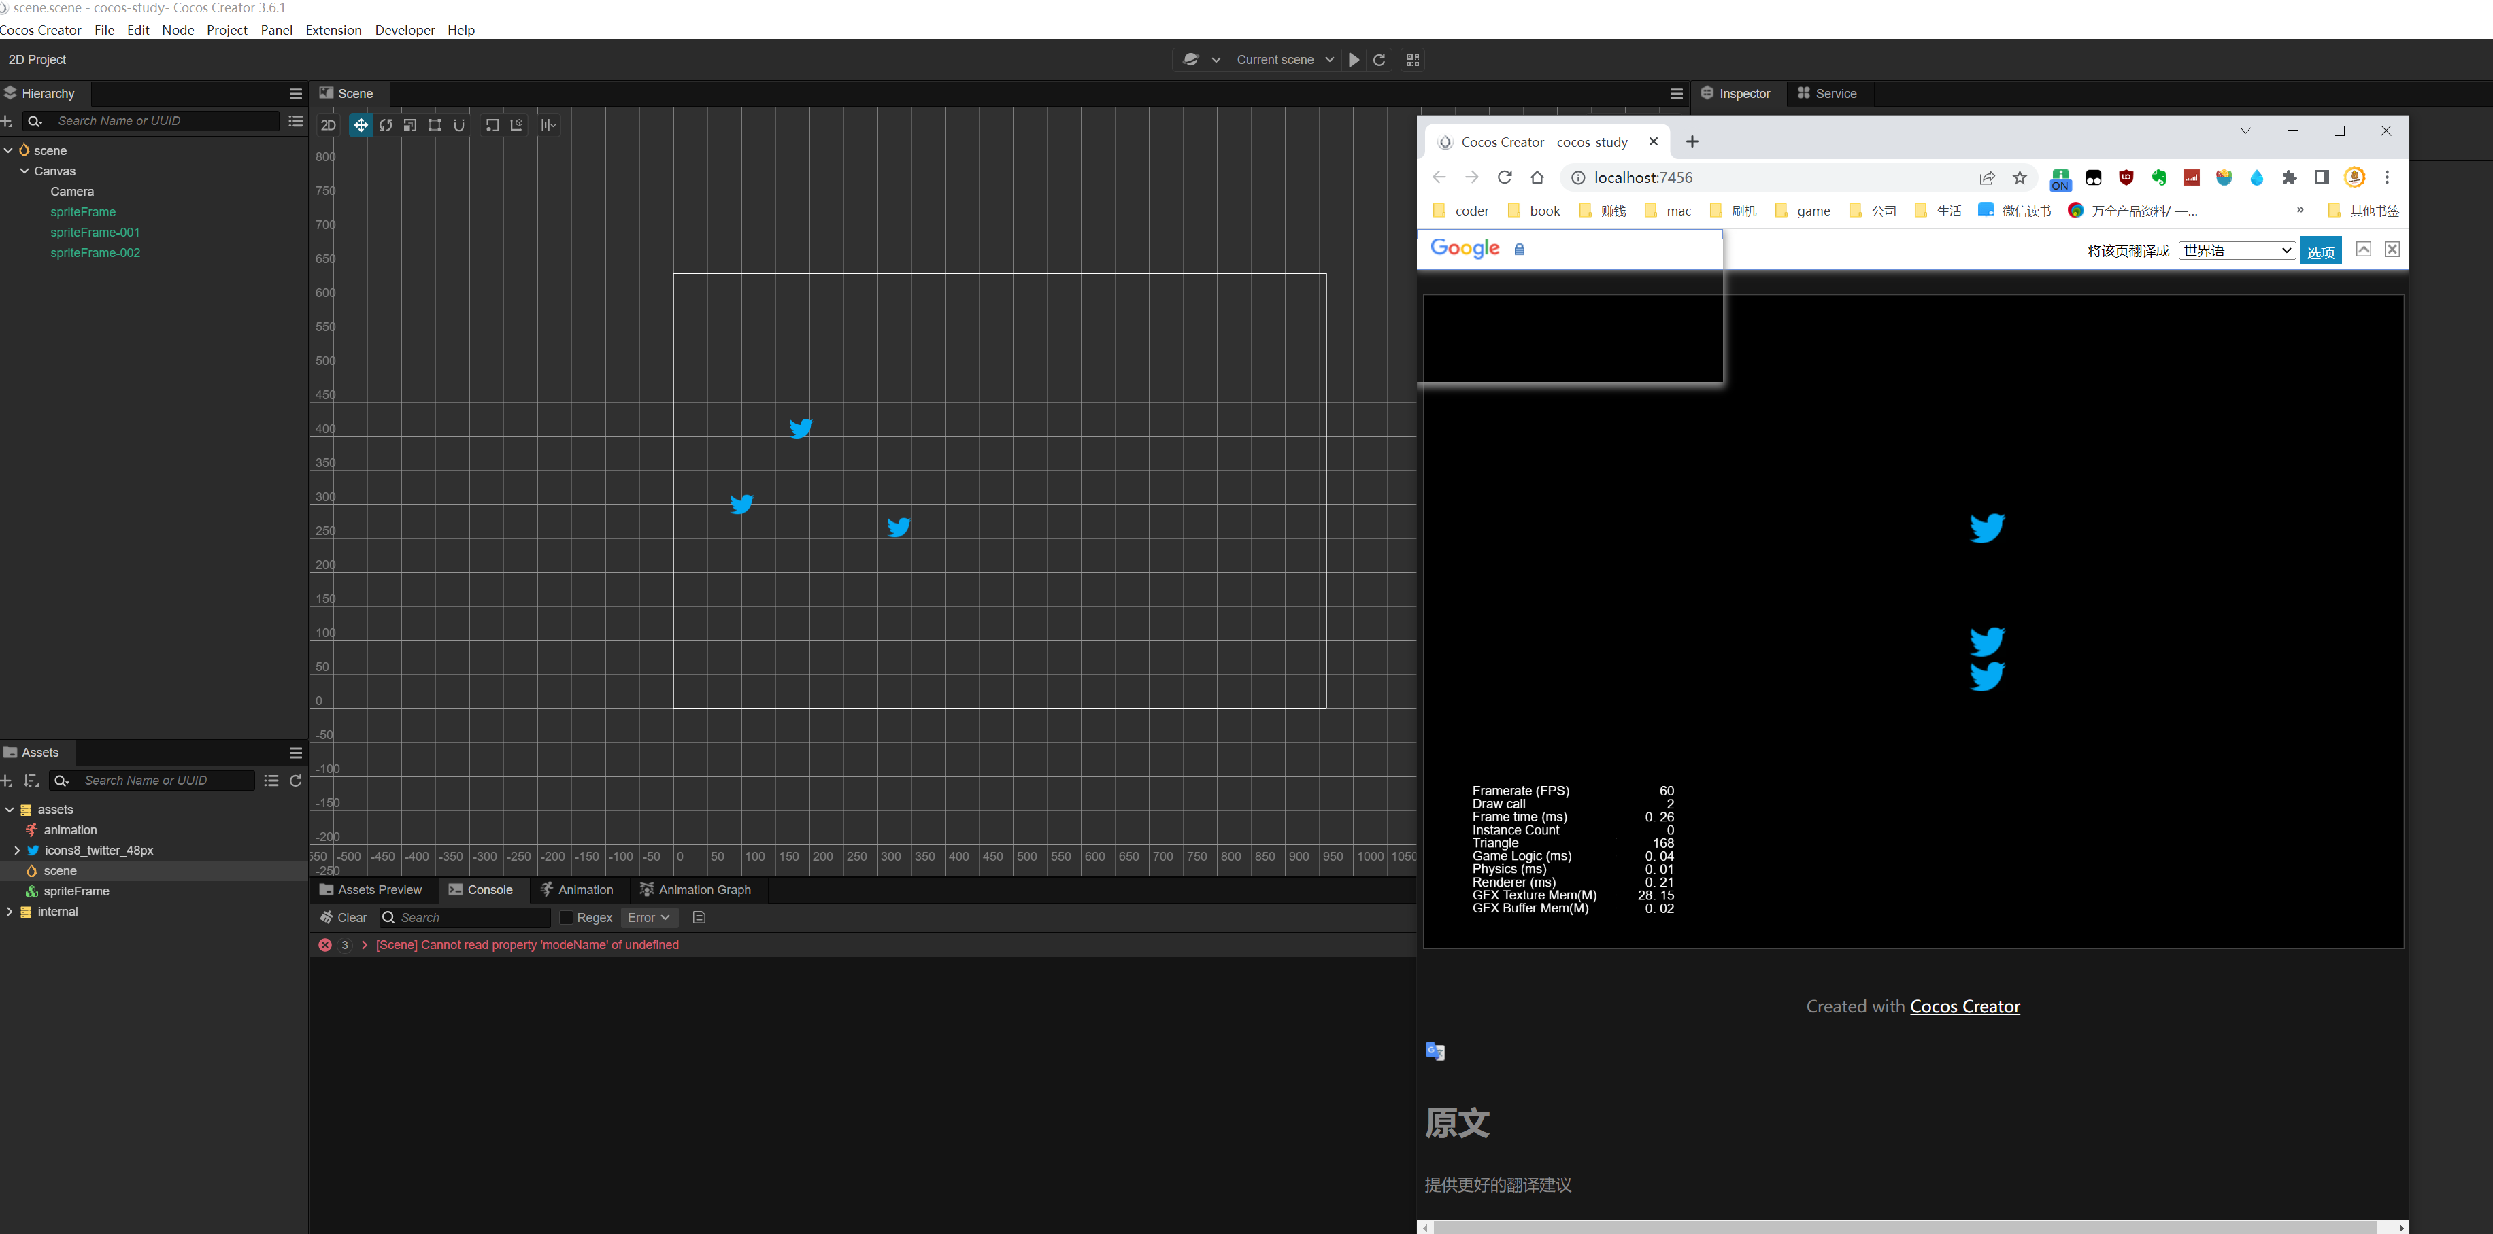Image resolution: width=2493 pixels, height=1234 pixels.
Task: Click the refresh preview icon in toolbar
Action: click(x=1379, y=60)
